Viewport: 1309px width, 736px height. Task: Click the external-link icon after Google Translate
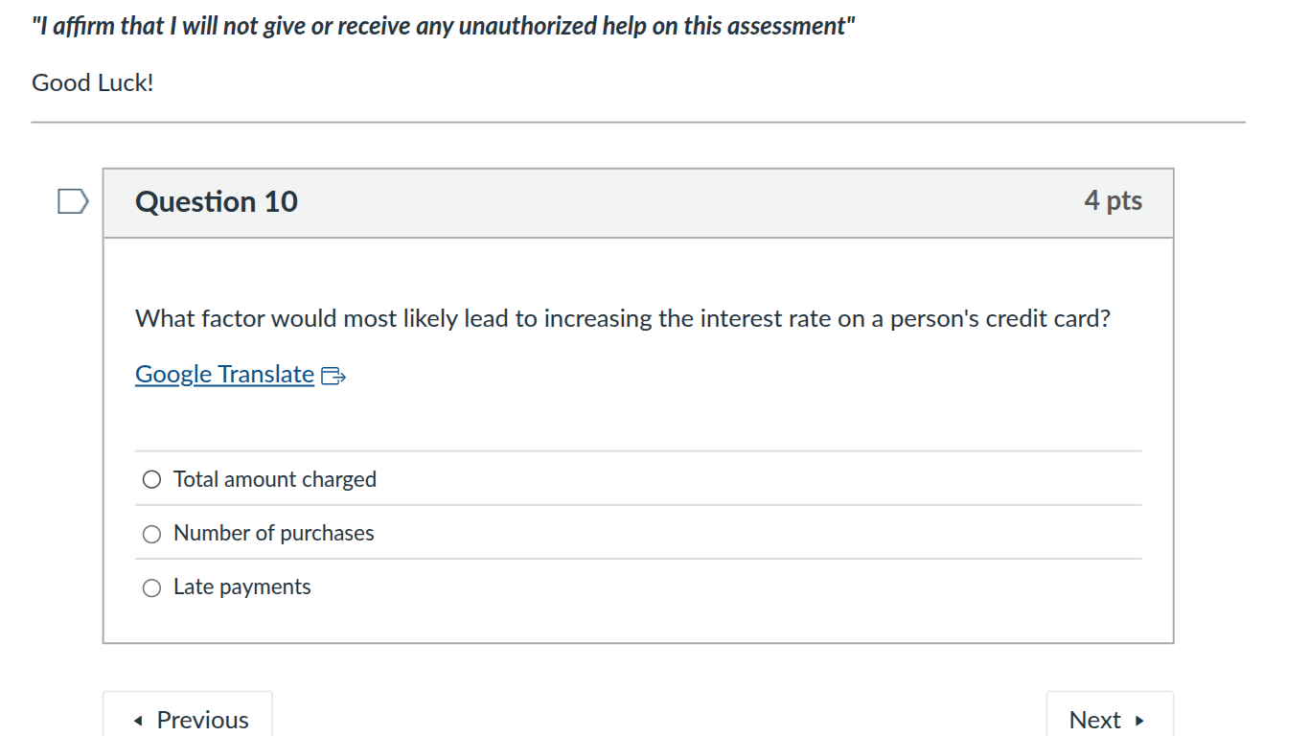pos(333,376)
